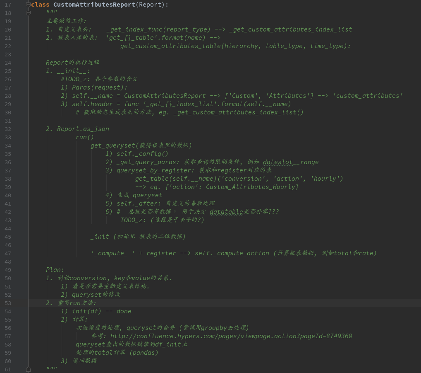Viewport: 421px width, 373px height.
Task: Click the run() text on line 33
Action: tap(85, 137)
